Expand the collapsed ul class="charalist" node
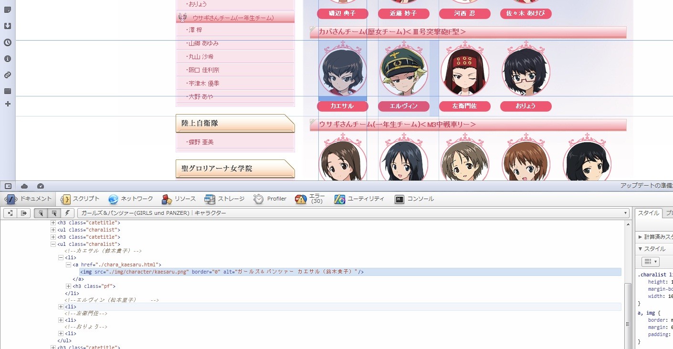 pyautogui.click(x=53, y=230)
